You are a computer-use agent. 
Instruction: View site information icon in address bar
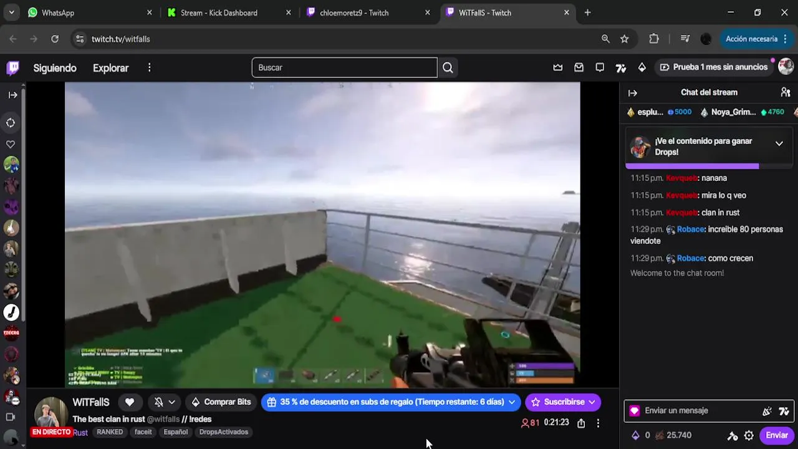click(80, 39)
